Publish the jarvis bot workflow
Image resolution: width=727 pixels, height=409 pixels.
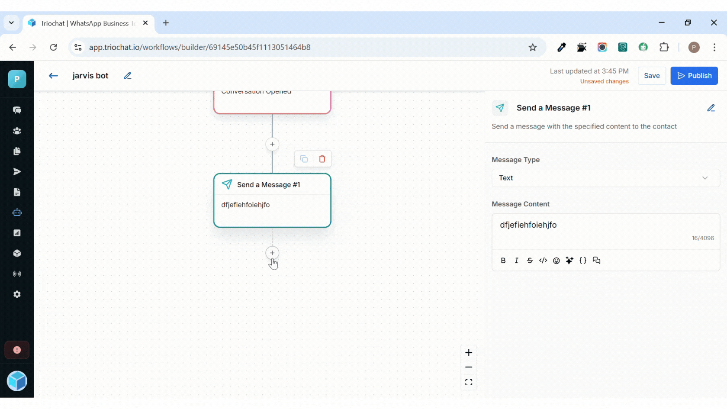click(x=694, y=76)
